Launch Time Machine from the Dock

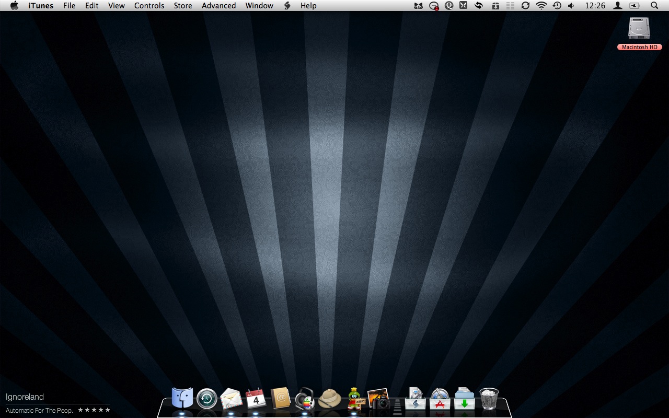207,399
